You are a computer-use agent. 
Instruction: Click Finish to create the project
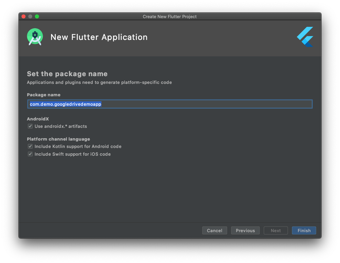point(304,230)
